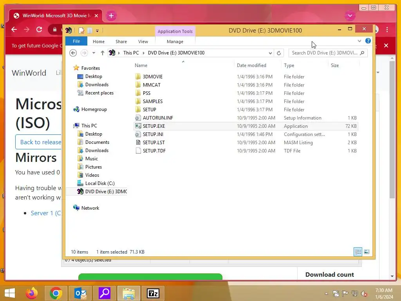Open 7-Zip from the taskbar
This screenshot has height=301, width=401.
click(153, 293)
